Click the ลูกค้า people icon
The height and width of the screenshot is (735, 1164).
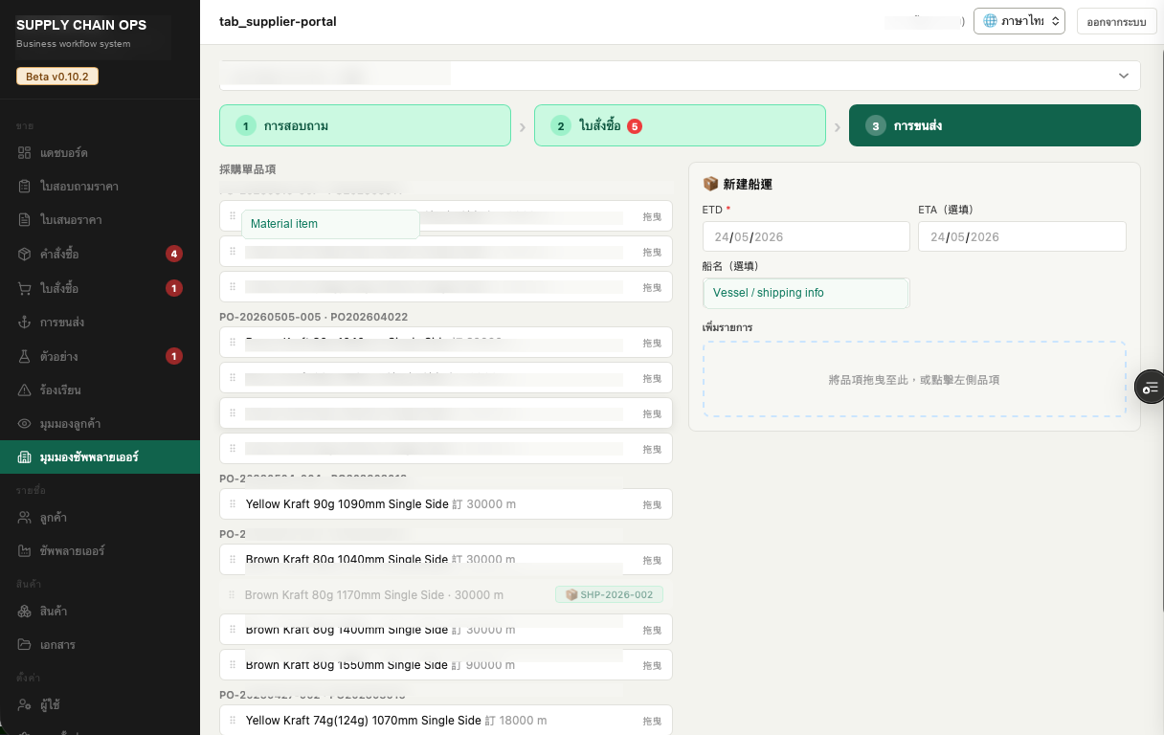pyautogui.click(x=25, y=518)
